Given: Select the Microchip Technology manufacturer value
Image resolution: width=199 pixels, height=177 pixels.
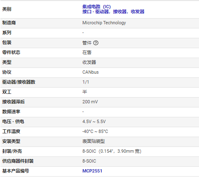Looking at the screenshot, I should pyautogui.click(x=104, y=23).
